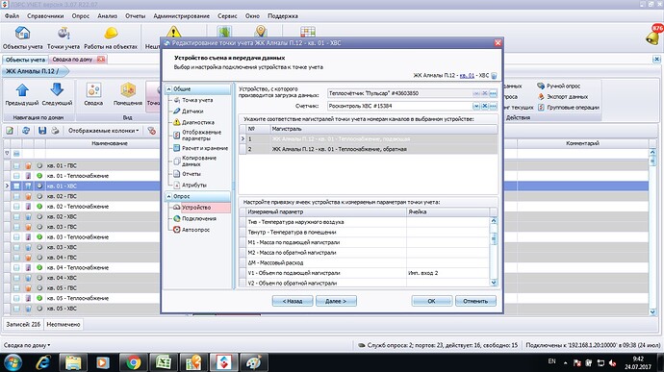This screenshot has width=664, height=372.
Task: Switch to the Объекты учета tab
Action: coord(25,60)
